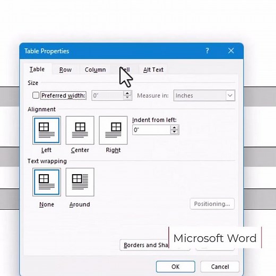Switch to the Row tab

[65, 70]
